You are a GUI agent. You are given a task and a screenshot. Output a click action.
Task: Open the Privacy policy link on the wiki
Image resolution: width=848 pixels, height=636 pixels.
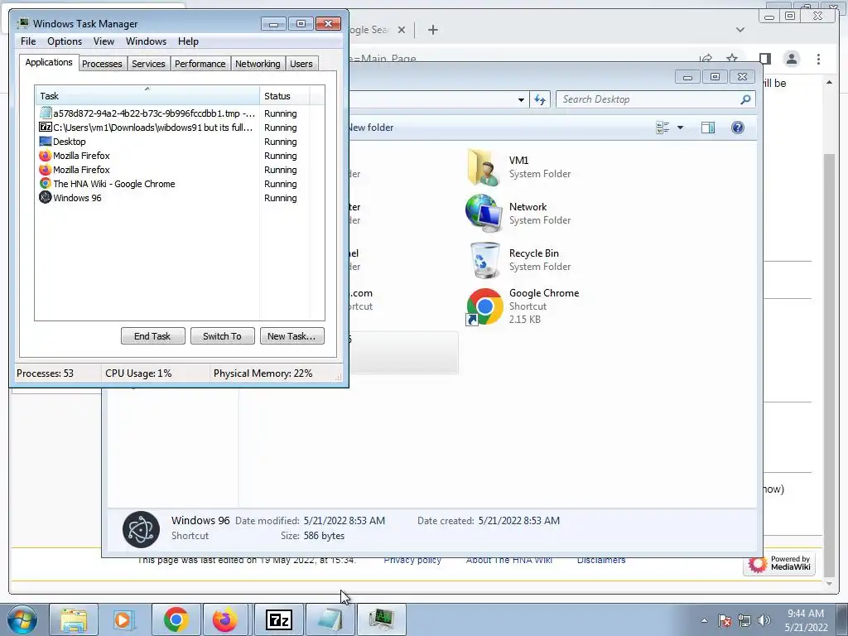click(412, 561)
